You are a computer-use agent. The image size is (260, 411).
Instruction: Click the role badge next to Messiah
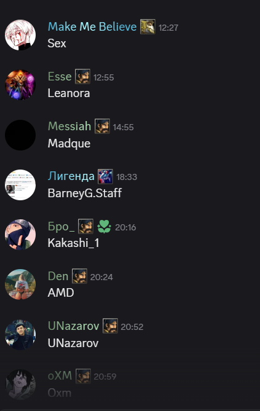click(x=102, y=127)
